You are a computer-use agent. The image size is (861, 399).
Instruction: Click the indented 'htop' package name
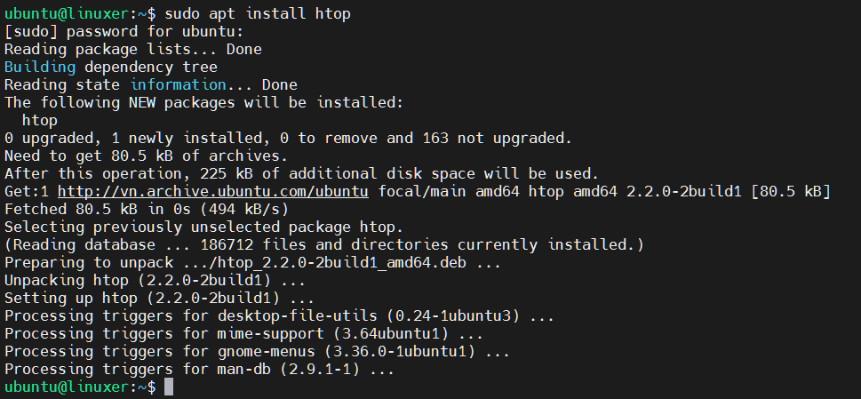point(40,121)
